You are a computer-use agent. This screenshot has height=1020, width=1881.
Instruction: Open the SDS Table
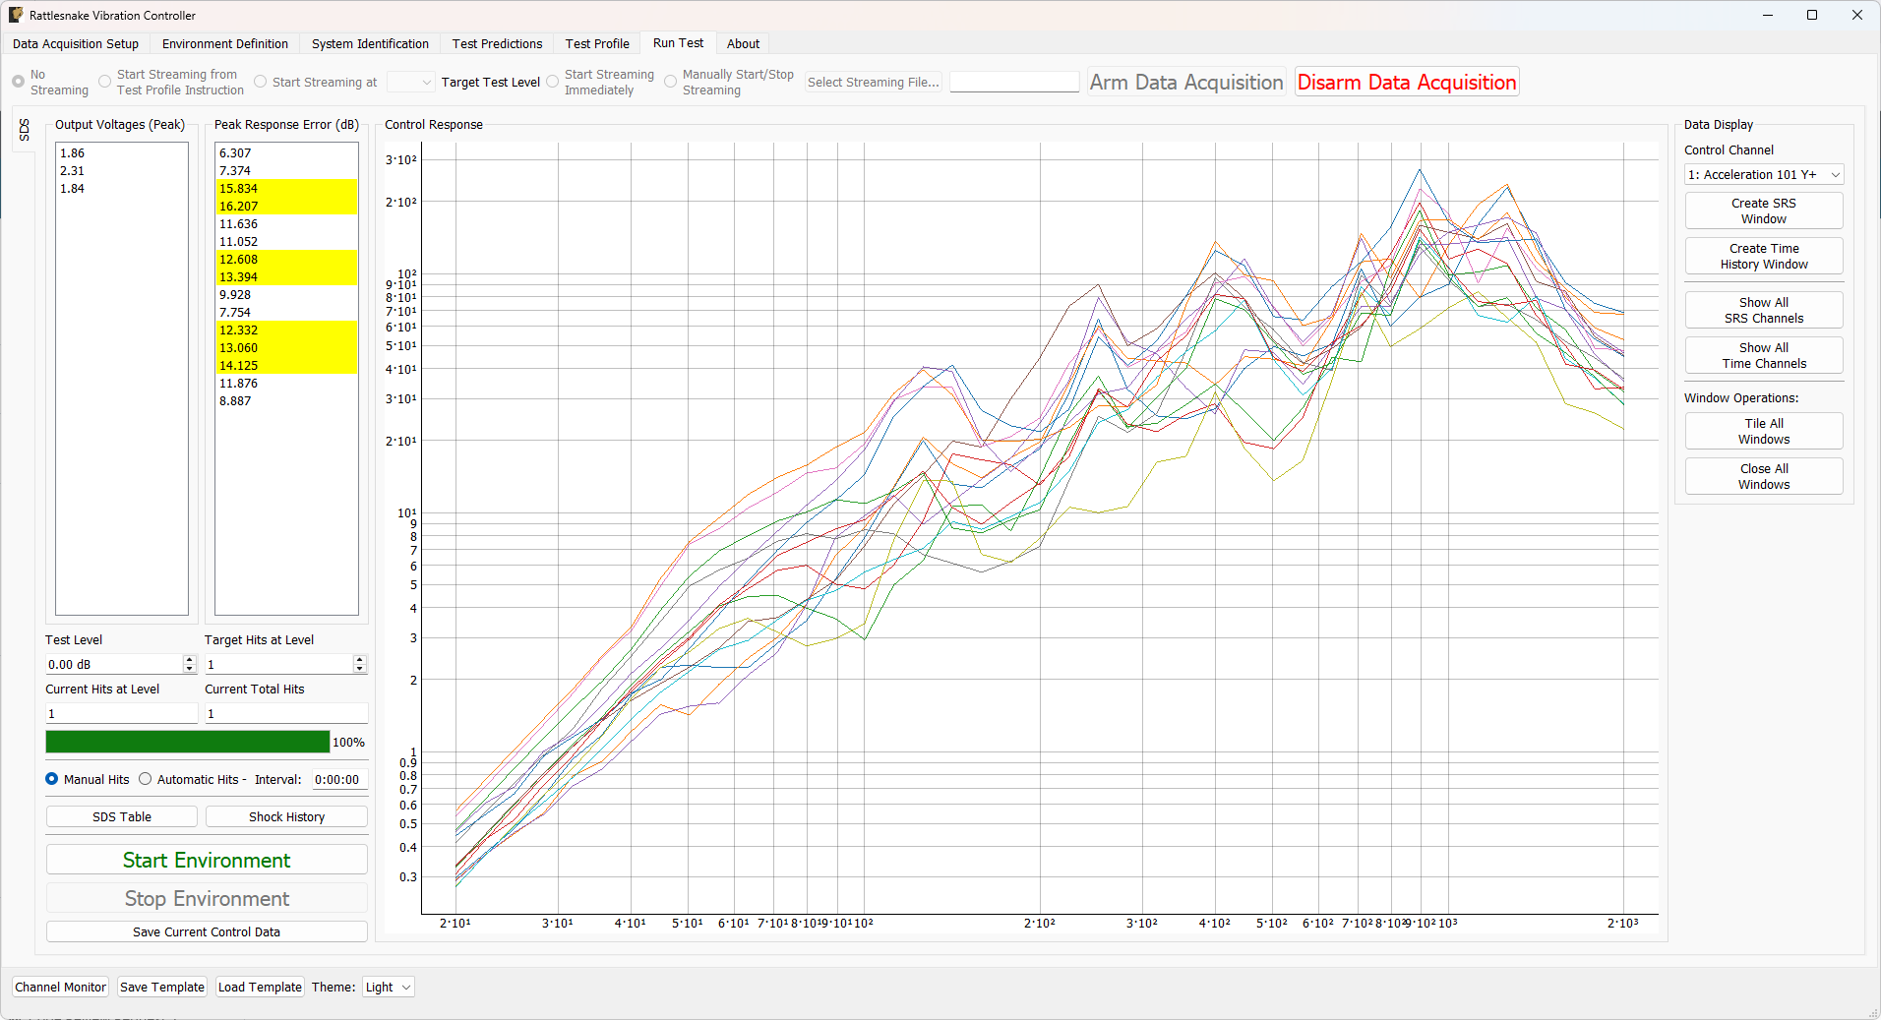pos(122,817)
